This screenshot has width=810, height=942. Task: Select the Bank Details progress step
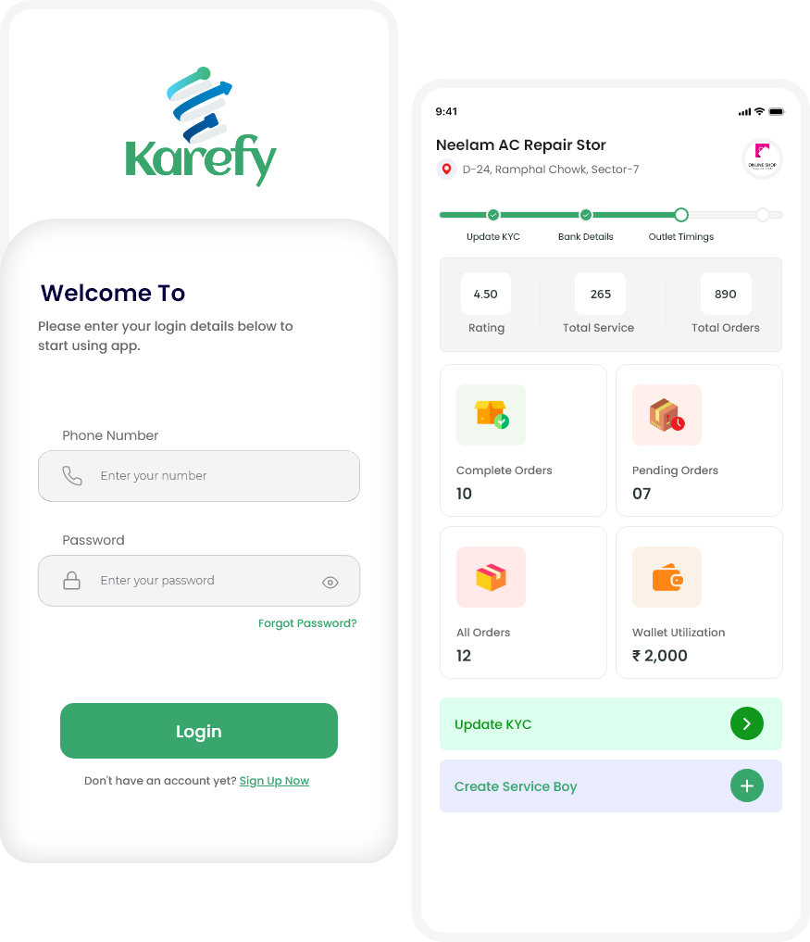(585, 215)
